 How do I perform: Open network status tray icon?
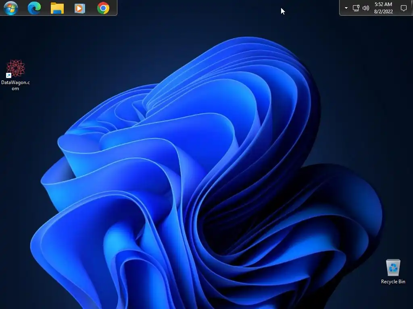356,8
